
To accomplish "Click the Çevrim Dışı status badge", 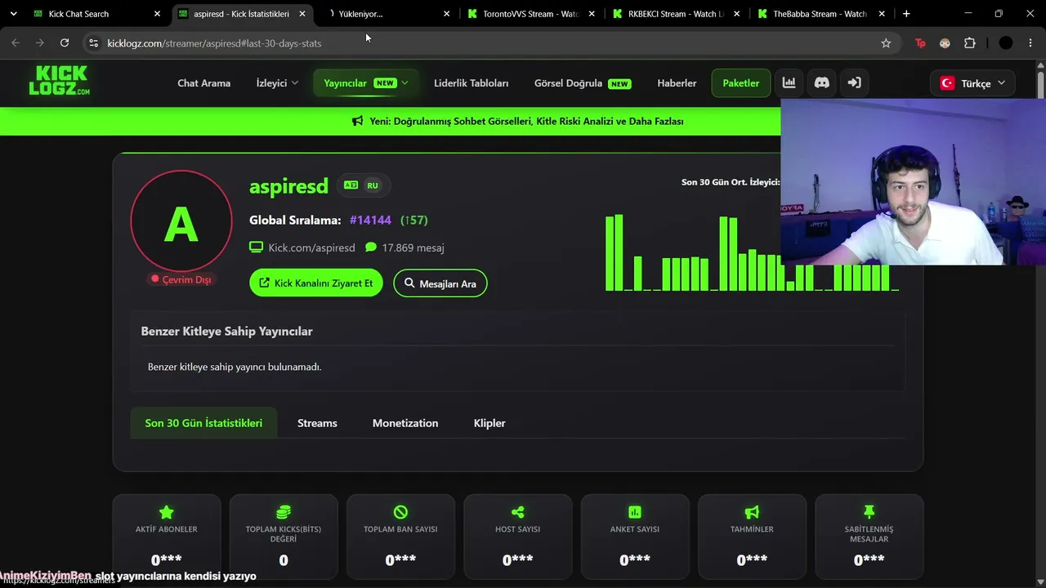I will coord(181,279).
